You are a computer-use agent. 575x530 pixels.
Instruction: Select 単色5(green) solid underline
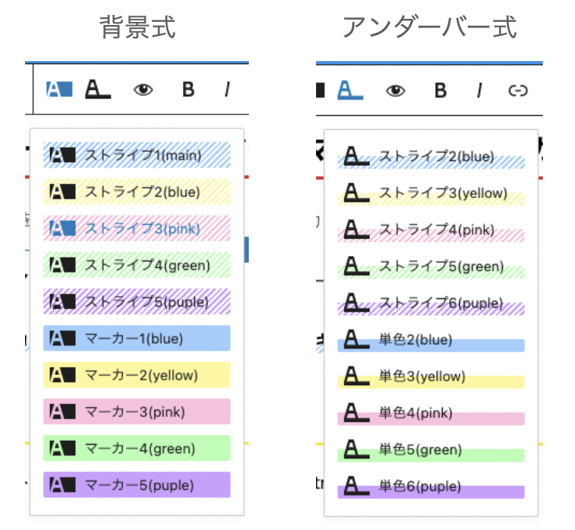click(x=431, y=450)
